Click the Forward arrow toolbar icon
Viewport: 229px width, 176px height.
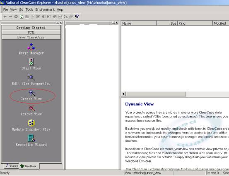coord(10,16)
